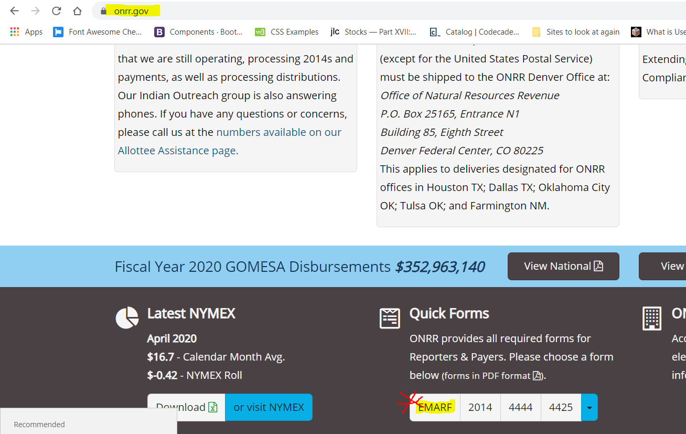The height and width of the screenshot is (434, 686).
Task: Click the clock icon beside Latest NYMEX
Action: point(127,317)
